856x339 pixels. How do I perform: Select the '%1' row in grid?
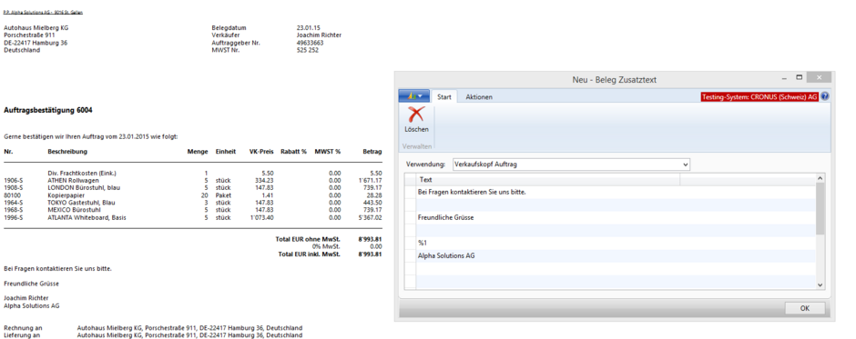point(616,243)
